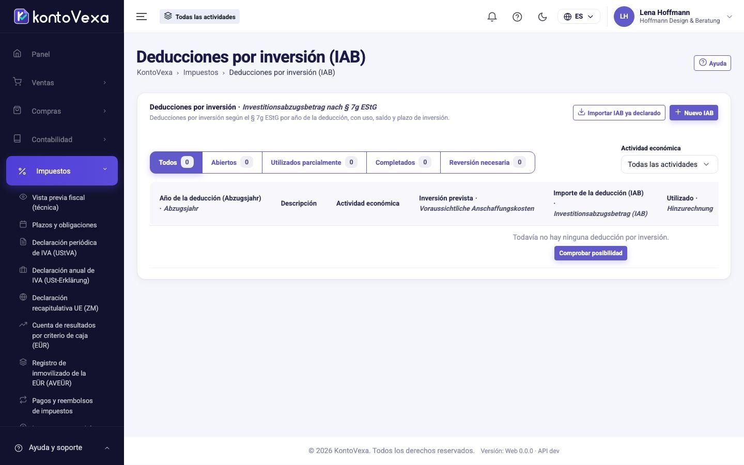Open the Actividad económica dropdown
This screenshot has height=465, width=744.
click(x=669, y=164)
